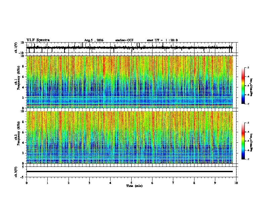Click the "5" tick on the time axis
Screen dimensions: 266x205
(131, 183)
